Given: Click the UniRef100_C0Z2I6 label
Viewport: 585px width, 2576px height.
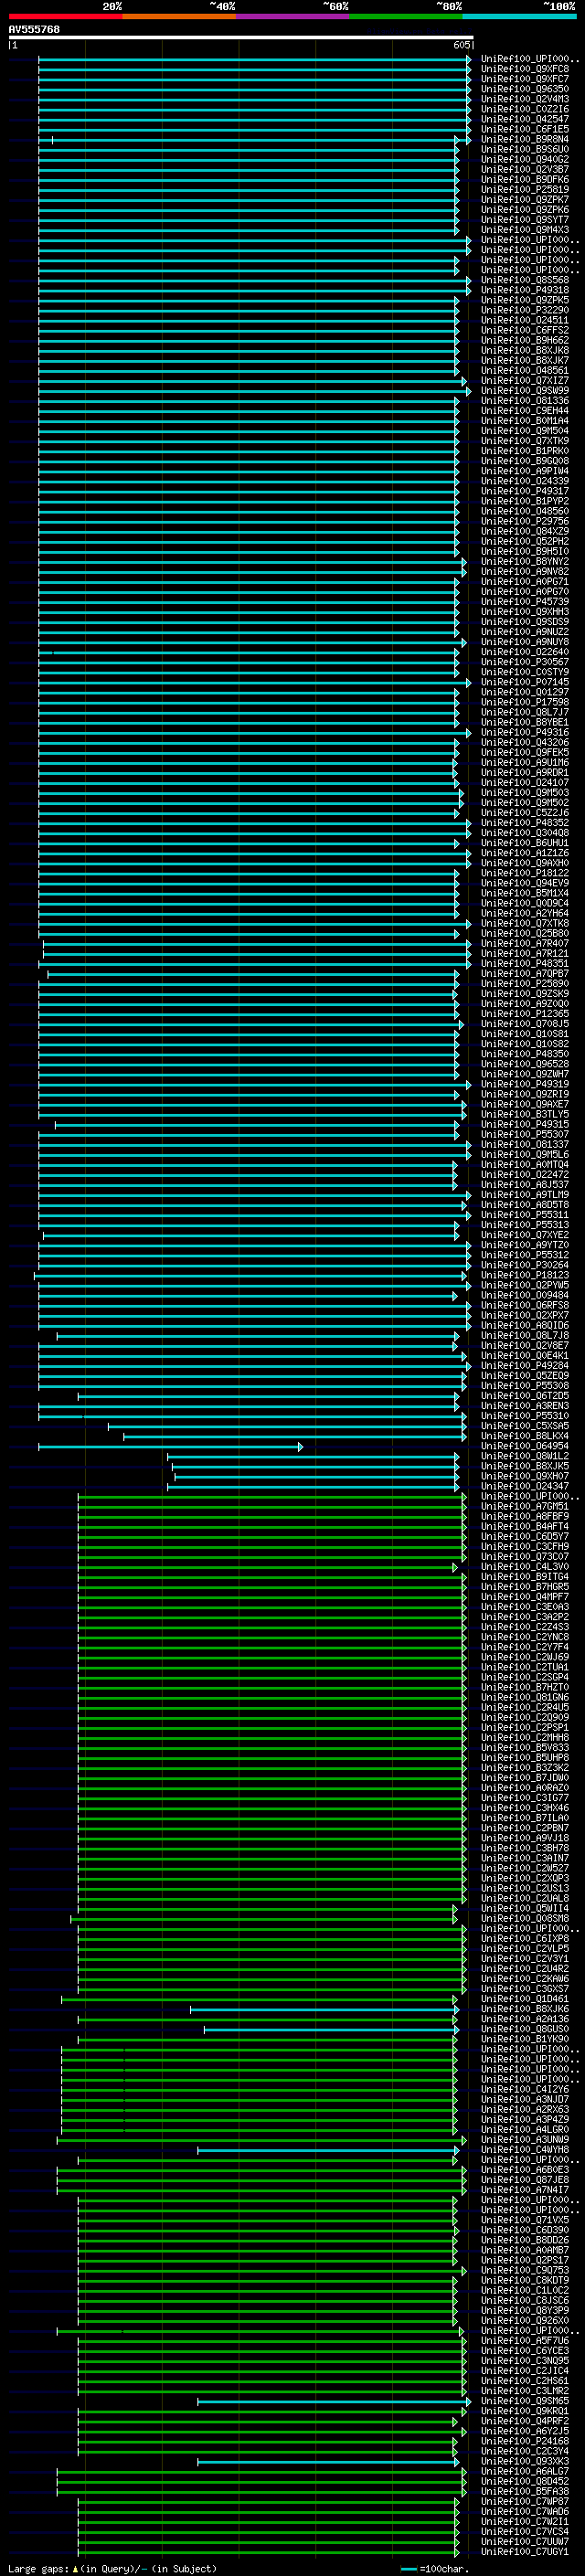Looking at the screenshot, I should point(525,109).
